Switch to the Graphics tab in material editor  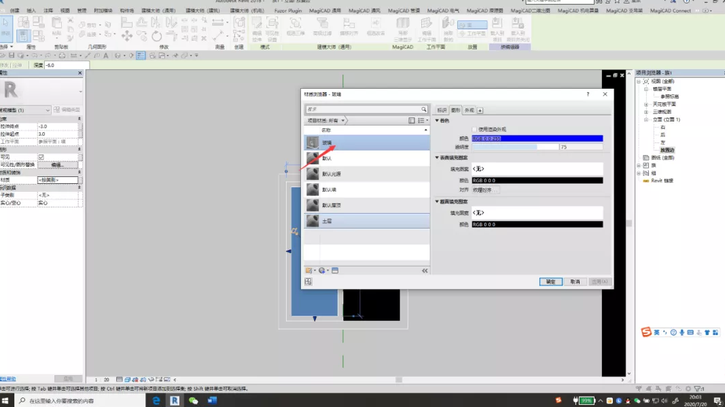coord(455,111)
